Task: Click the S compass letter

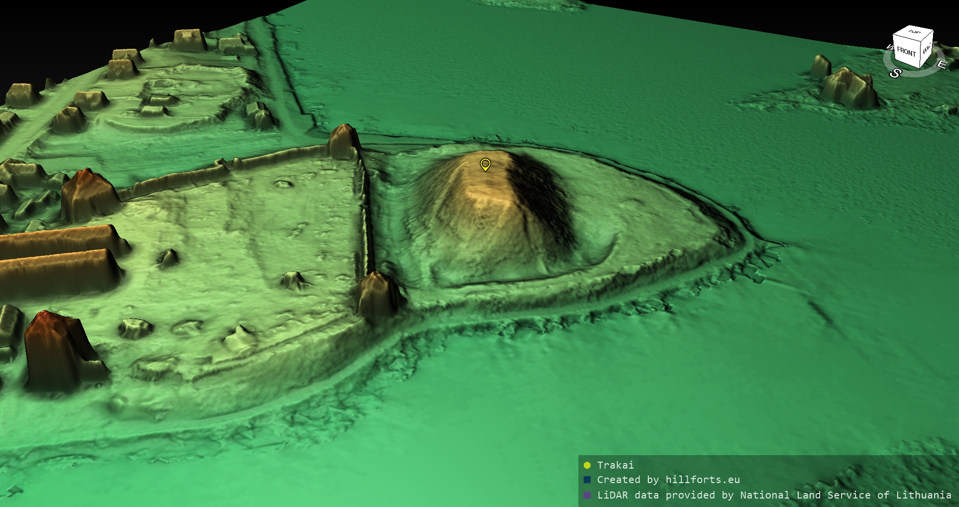Action: (x=895, y=74)
